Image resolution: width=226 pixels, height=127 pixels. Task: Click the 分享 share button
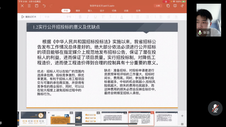[158, 6]
